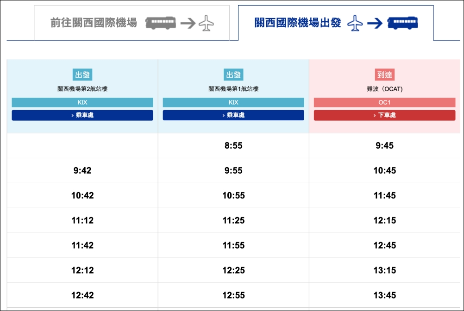Select the 13:15 arrival time

point(385,270)
